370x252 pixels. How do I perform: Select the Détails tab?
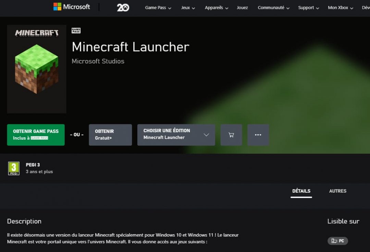pos(301,191)
